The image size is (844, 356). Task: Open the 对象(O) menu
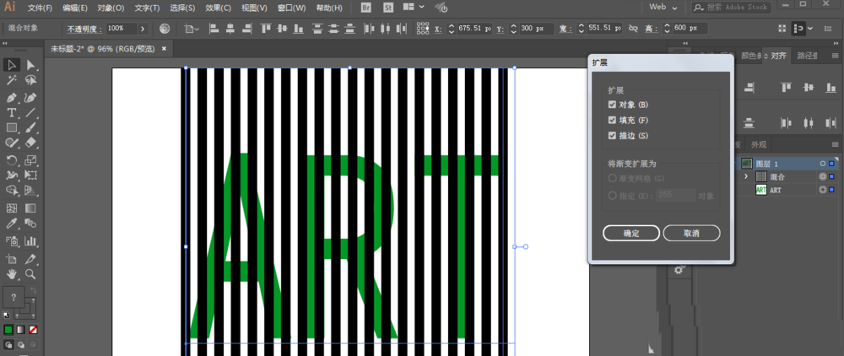111,8
